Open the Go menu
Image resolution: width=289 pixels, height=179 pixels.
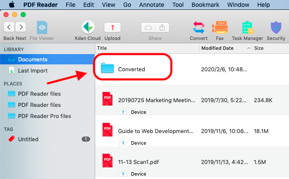point(127,5)
